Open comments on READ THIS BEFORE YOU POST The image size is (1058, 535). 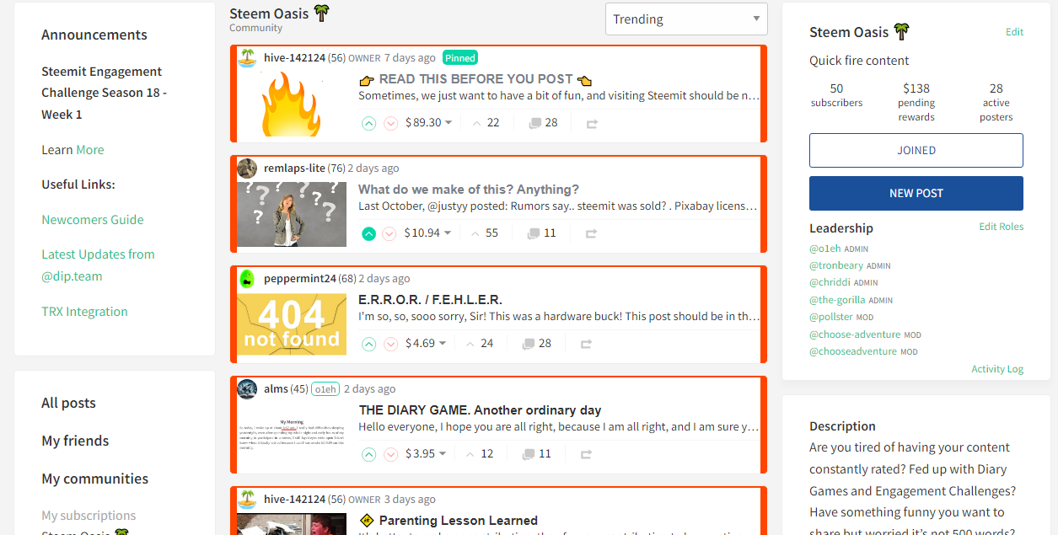[543, 123]
